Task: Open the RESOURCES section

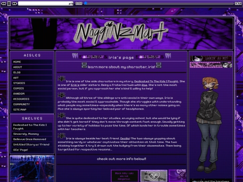Action: coord(32,99)
